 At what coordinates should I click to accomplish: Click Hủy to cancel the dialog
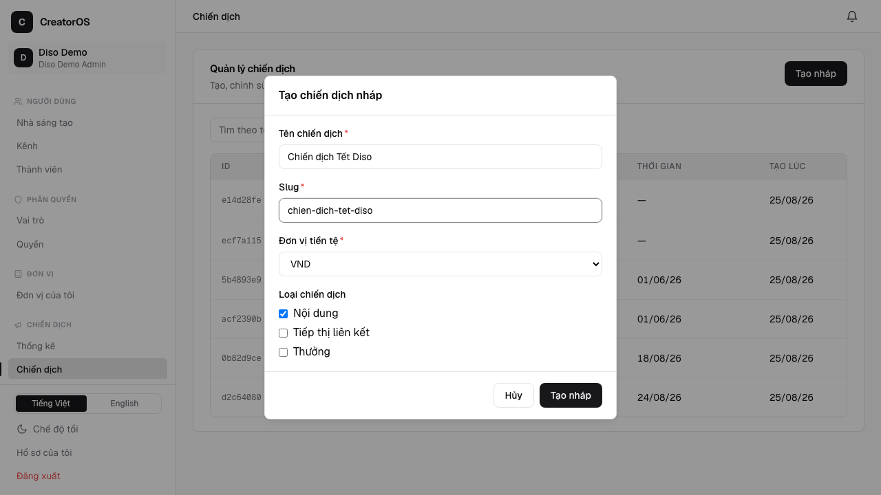[x=513, y=395]
